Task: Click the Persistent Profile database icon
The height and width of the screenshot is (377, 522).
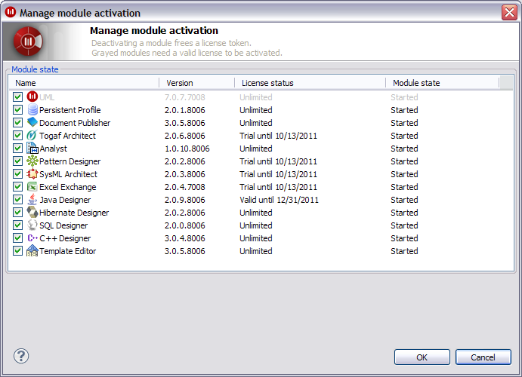Action: 32,109
